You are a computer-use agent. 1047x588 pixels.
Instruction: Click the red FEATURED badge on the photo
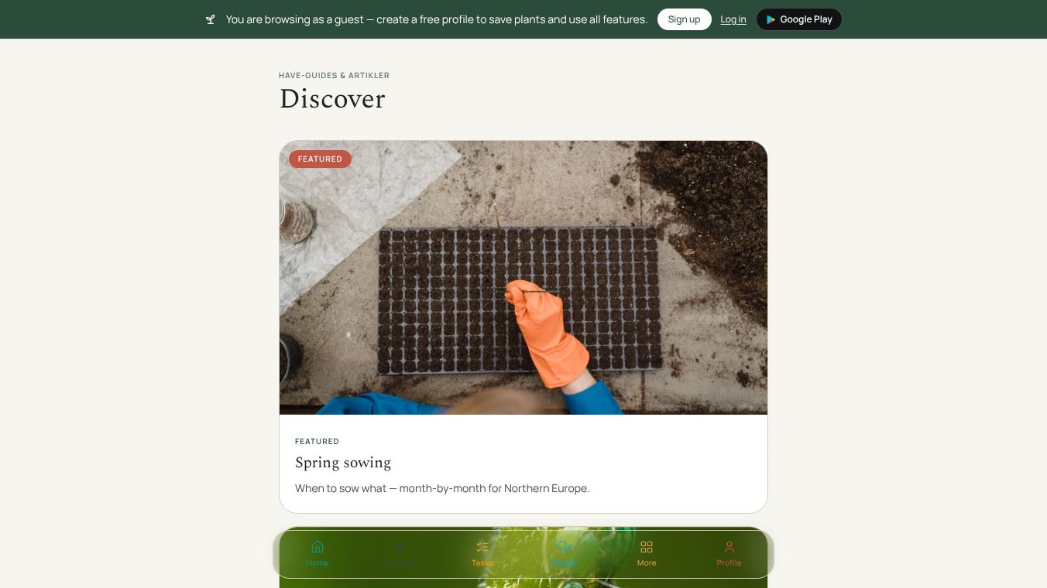(320, 159)
